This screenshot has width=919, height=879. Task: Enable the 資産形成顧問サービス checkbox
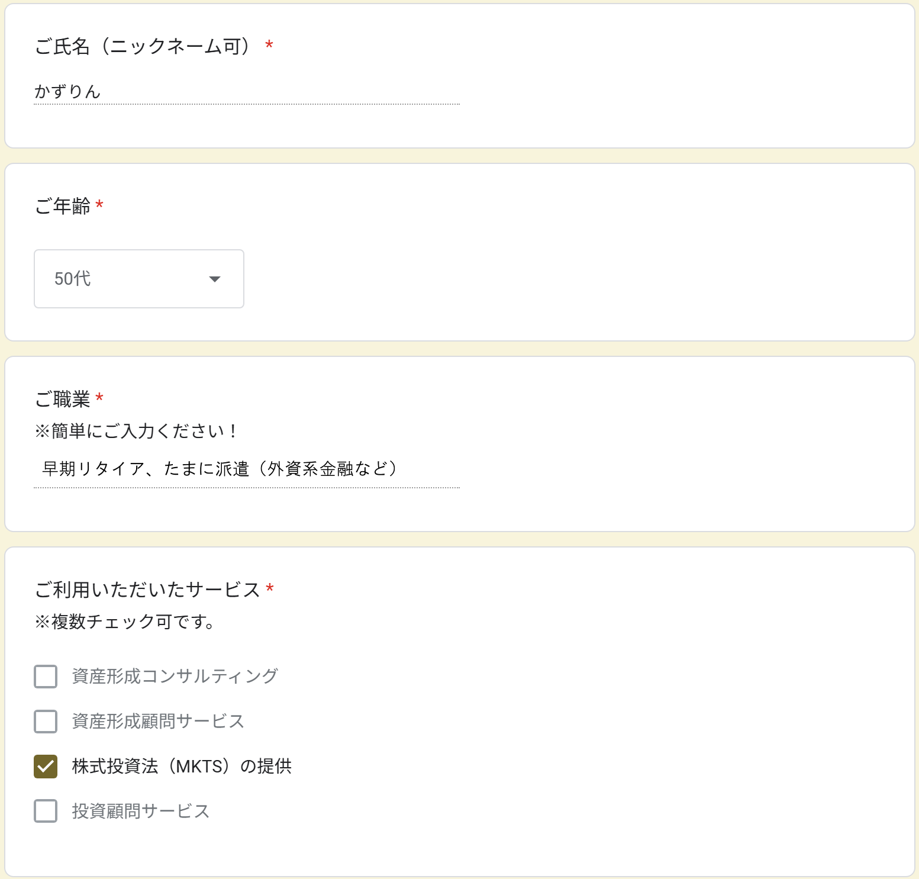click(x=46, y=722)
